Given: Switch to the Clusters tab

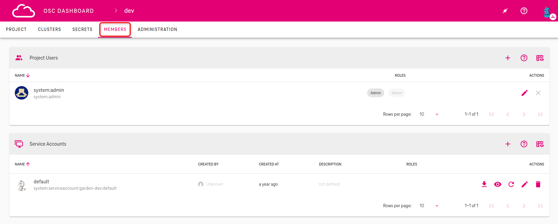Looking at the screenshot, I should tap(50, 30).
